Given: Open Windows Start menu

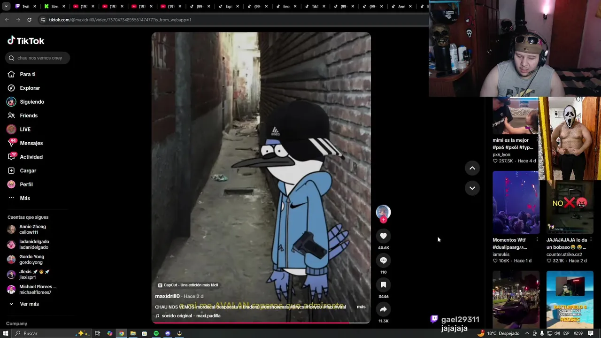Looking at the screenshot, I should point(6,333).
